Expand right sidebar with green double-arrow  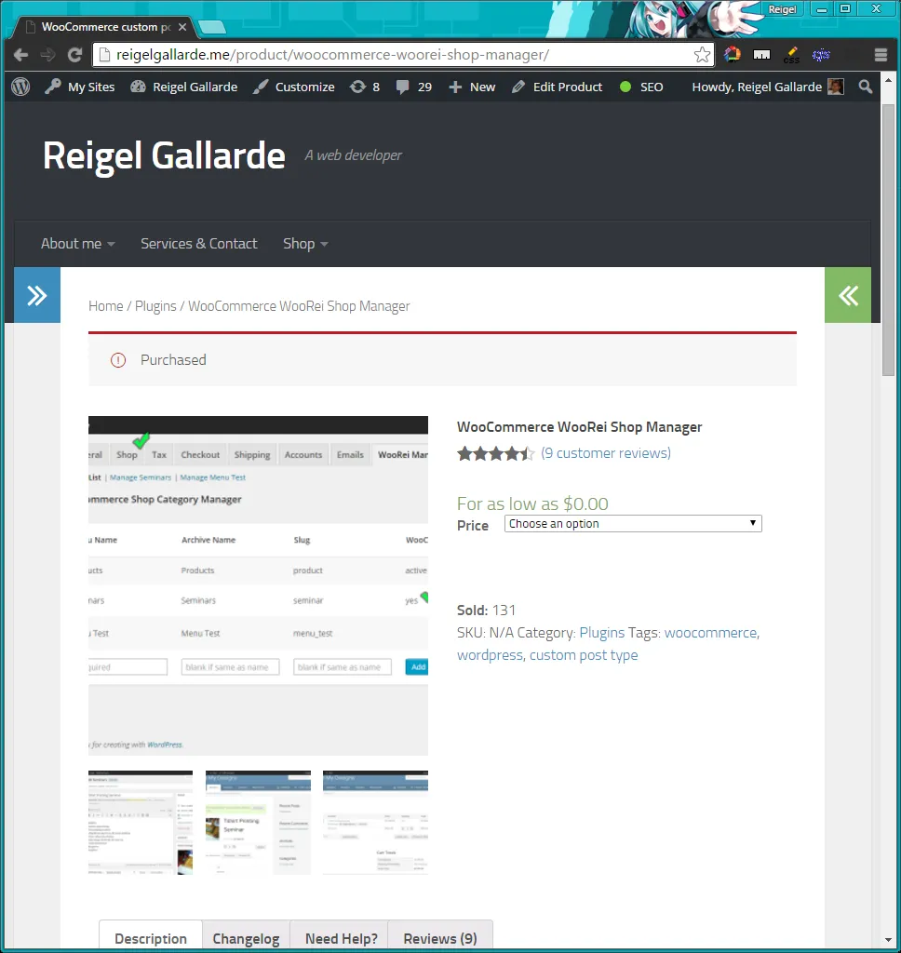coord(848,295)
